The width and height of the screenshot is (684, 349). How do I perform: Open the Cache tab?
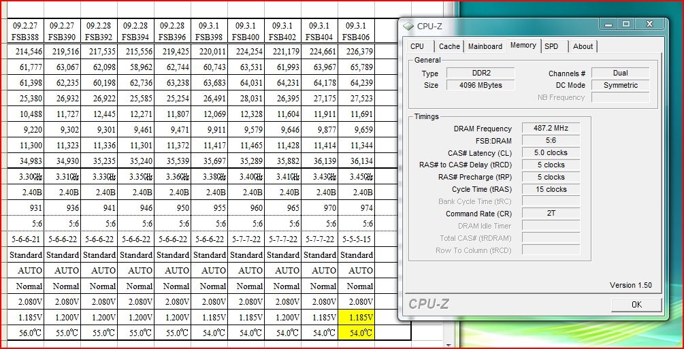449,46
